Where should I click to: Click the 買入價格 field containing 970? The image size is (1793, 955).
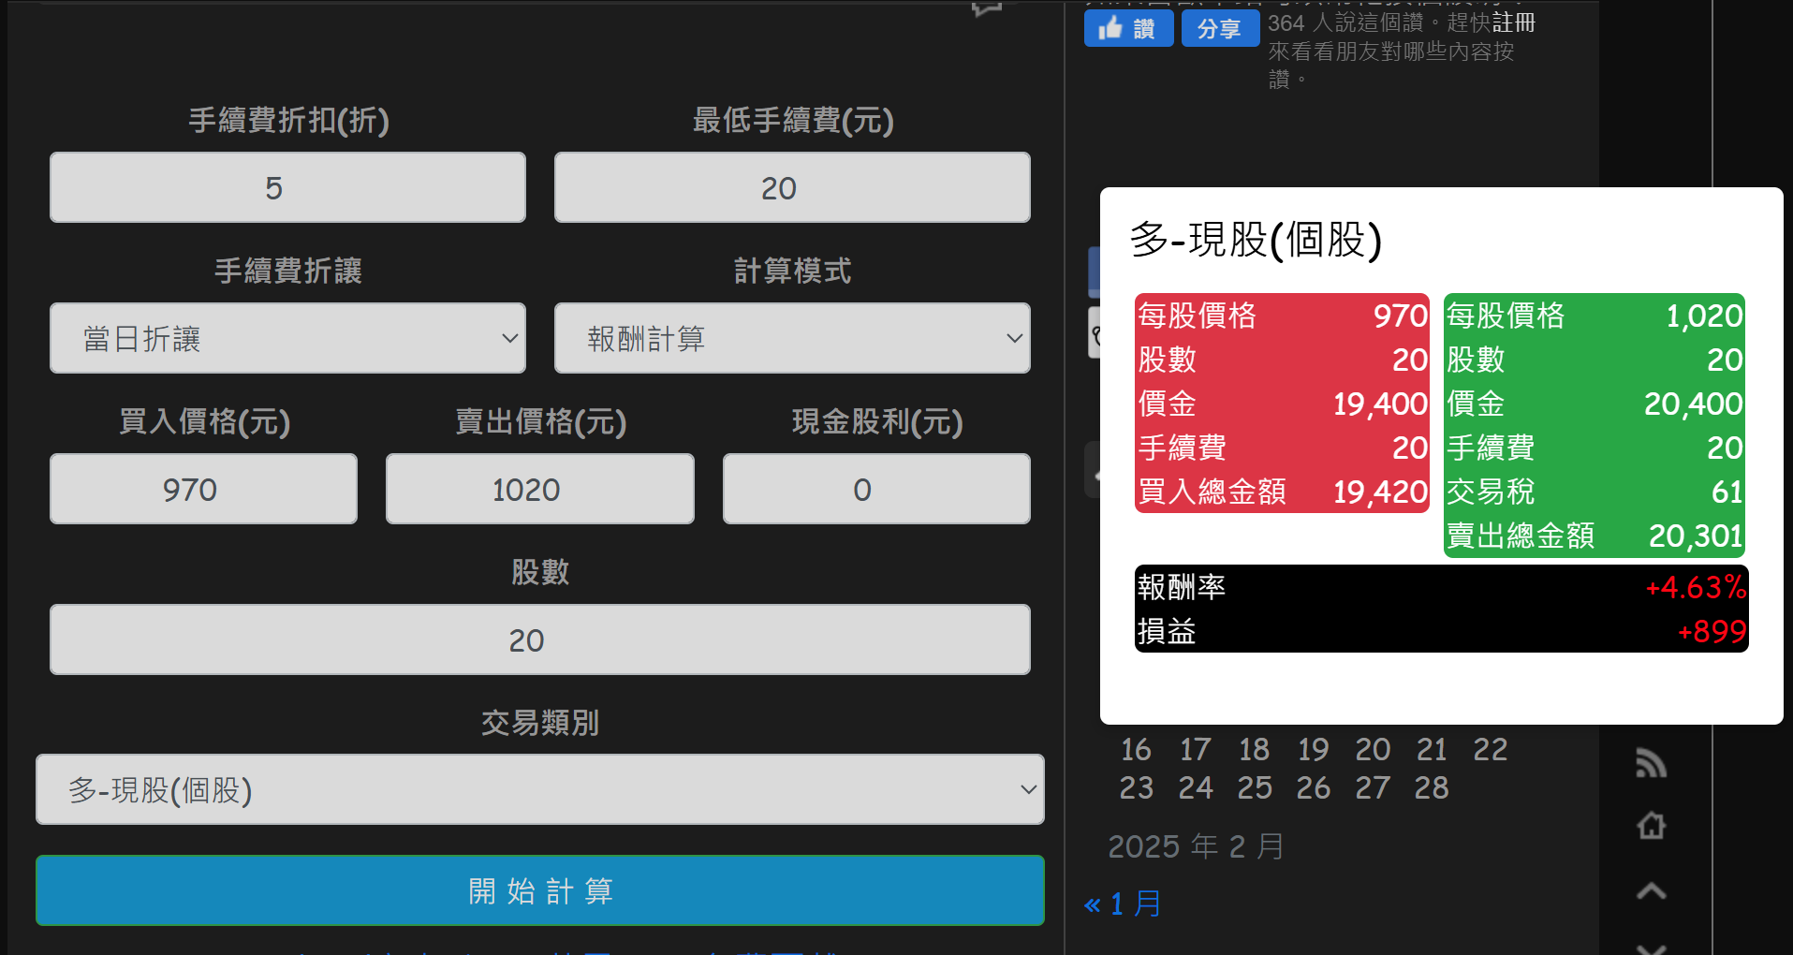tap(203, 489)
